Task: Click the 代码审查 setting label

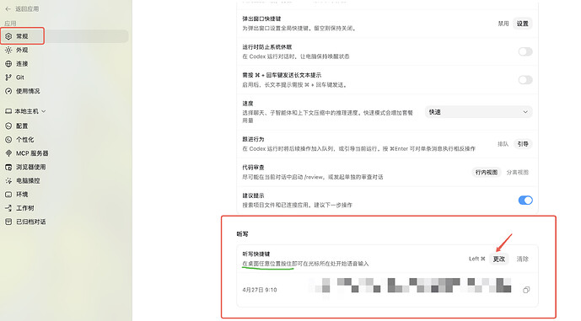Action: (253, 168)
